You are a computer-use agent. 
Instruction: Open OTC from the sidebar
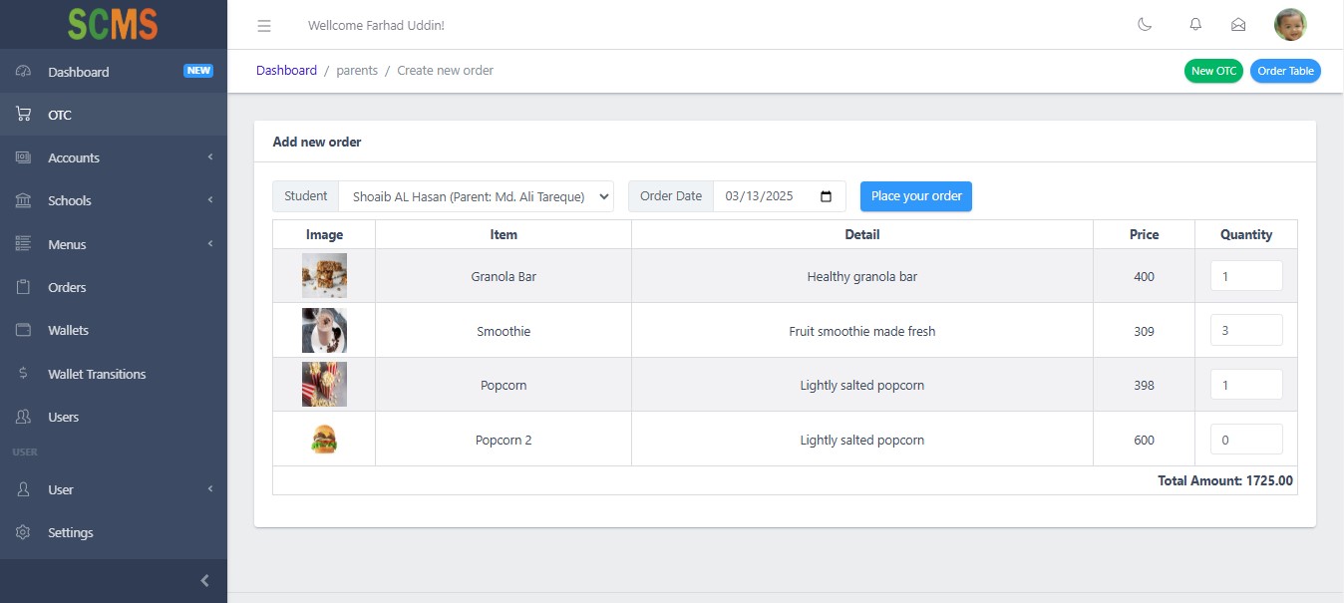click(x=60, y=115)
